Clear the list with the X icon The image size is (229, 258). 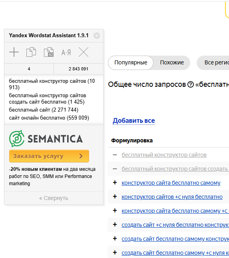pos(84,52)
